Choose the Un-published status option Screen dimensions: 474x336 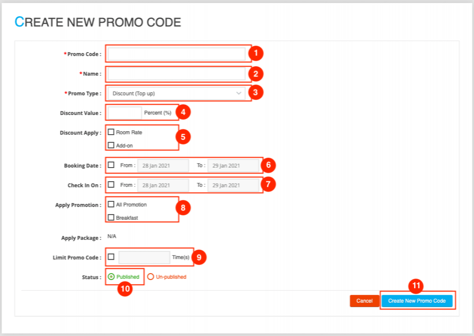(151, 277)
